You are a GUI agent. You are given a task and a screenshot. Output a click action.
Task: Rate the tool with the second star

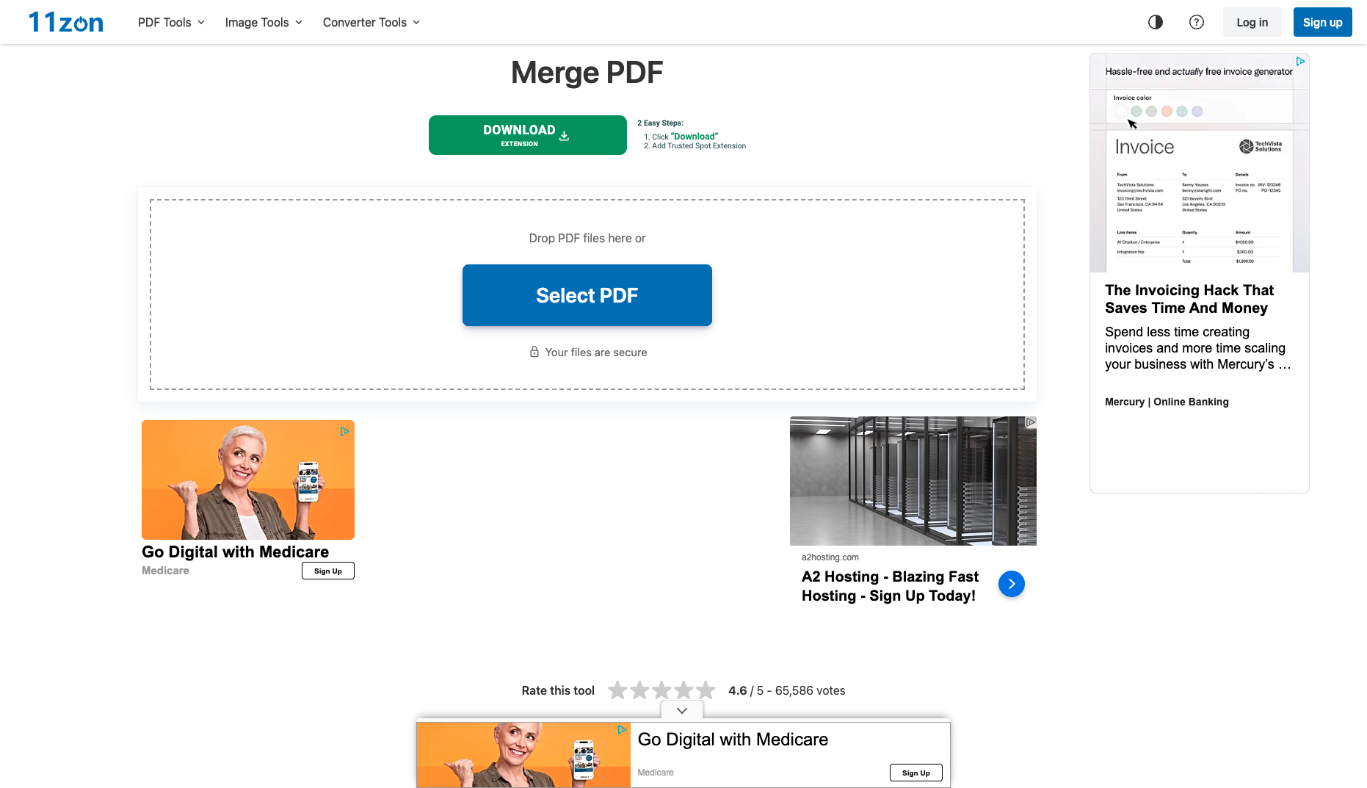(640, 690)
